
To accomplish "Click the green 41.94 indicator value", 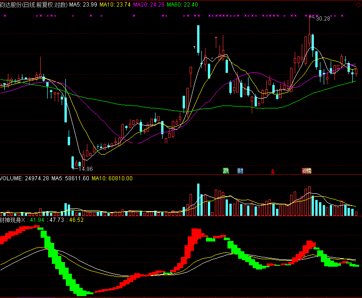I will tap(37, 220).
